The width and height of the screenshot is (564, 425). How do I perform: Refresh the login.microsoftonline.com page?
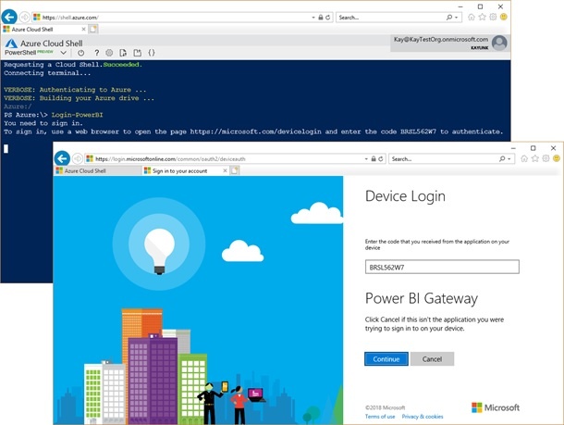coord(381,159)
